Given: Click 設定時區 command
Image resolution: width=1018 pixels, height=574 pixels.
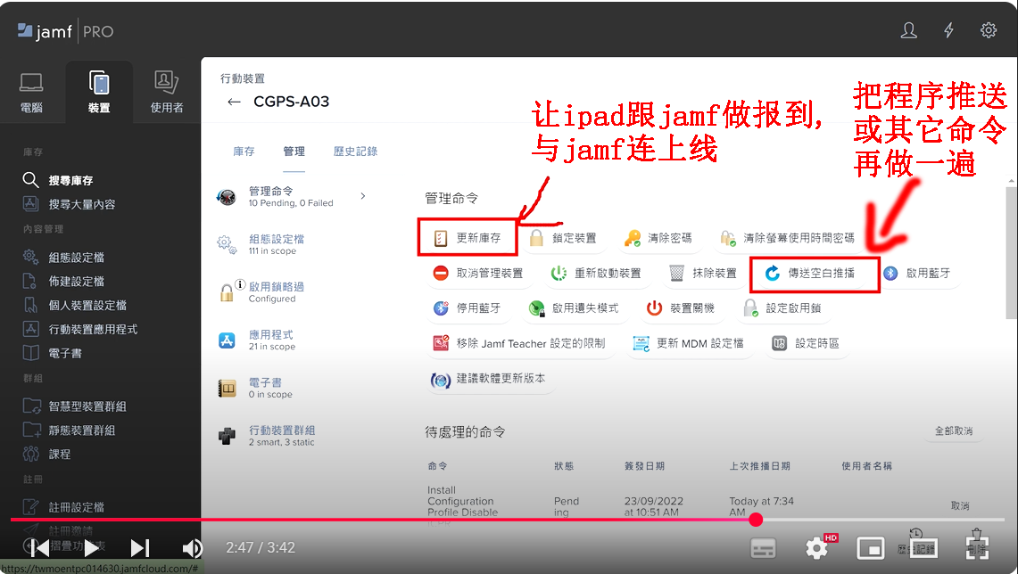Looking at the screenshot, I should click(x=806, y=343).
